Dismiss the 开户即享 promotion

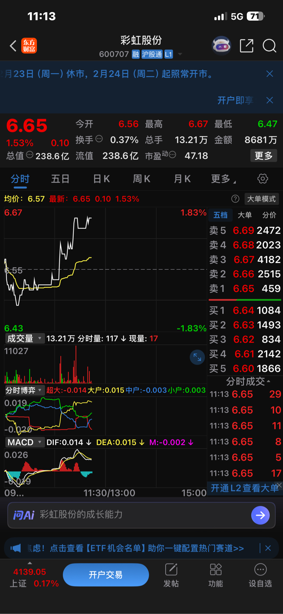[270, 100]
